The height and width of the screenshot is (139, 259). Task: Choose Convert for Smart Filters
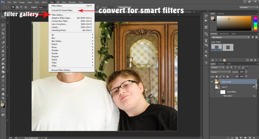[62, 10]
